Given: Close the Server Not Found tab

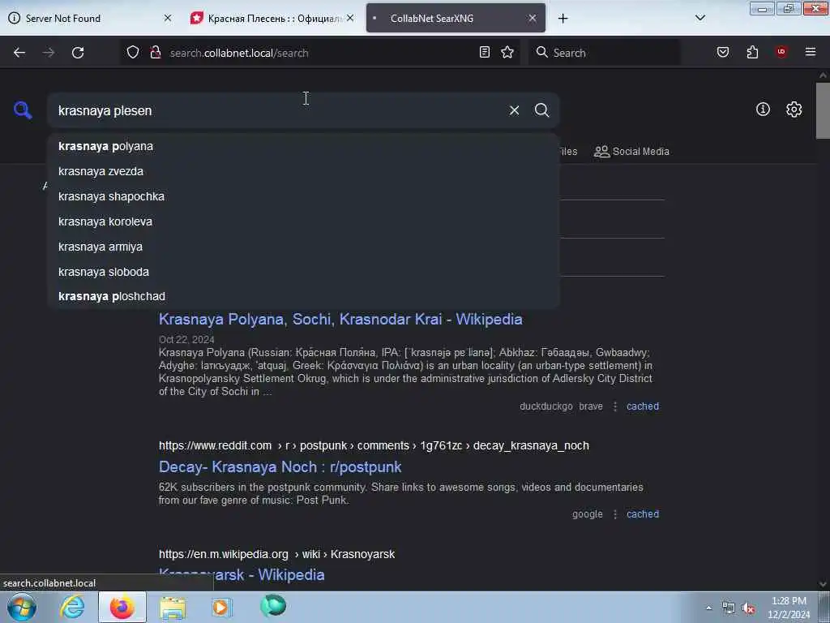Looking at the screenshot, I should coord(168,18).
